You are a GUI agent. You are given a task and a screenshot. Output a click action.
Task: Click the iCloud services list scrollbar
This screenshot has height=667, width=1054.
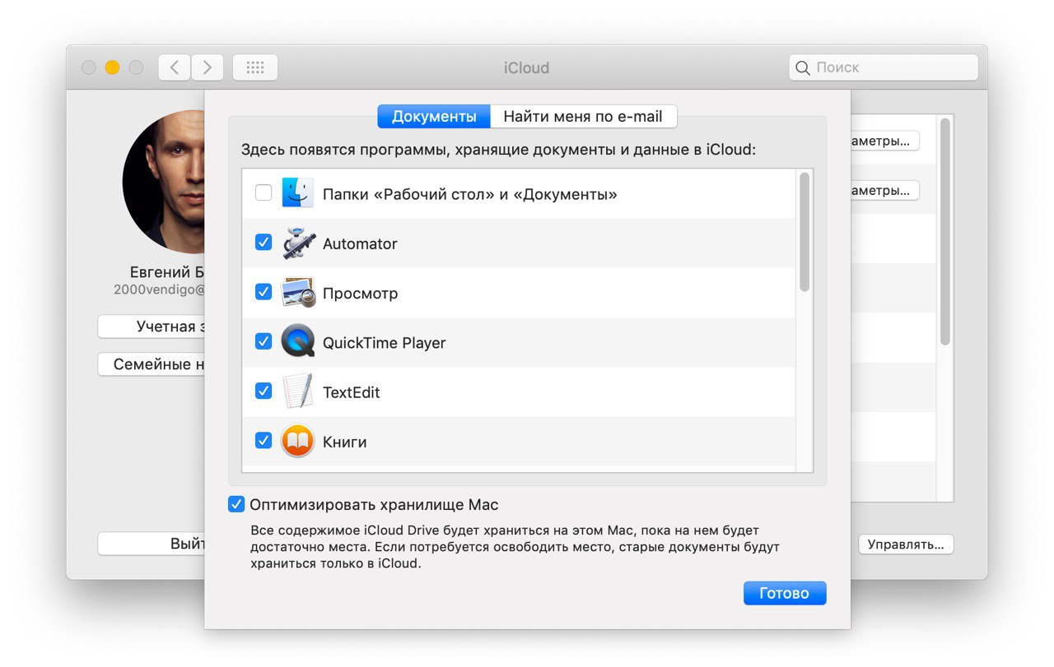[945, 232]
